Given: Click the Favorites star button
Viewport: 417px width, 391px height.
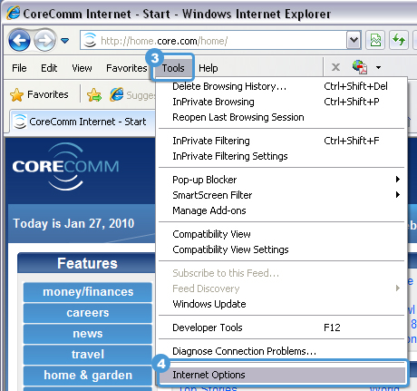Looking at the screenshot, I should point(39,94).
